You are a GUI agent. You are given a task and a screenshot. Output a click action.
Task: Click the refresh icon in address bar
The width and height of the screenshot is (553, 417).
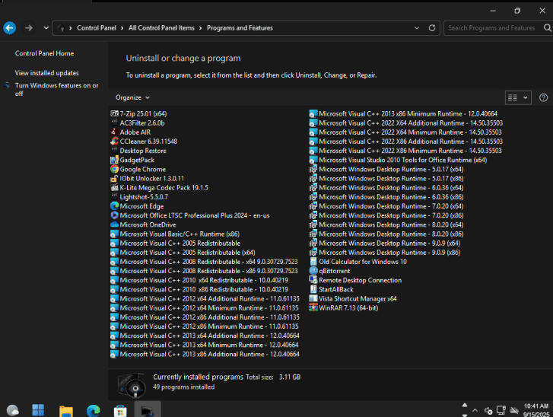click(432, 28)
